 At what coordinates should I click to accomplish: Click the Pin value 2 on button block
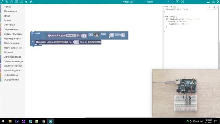84,35
